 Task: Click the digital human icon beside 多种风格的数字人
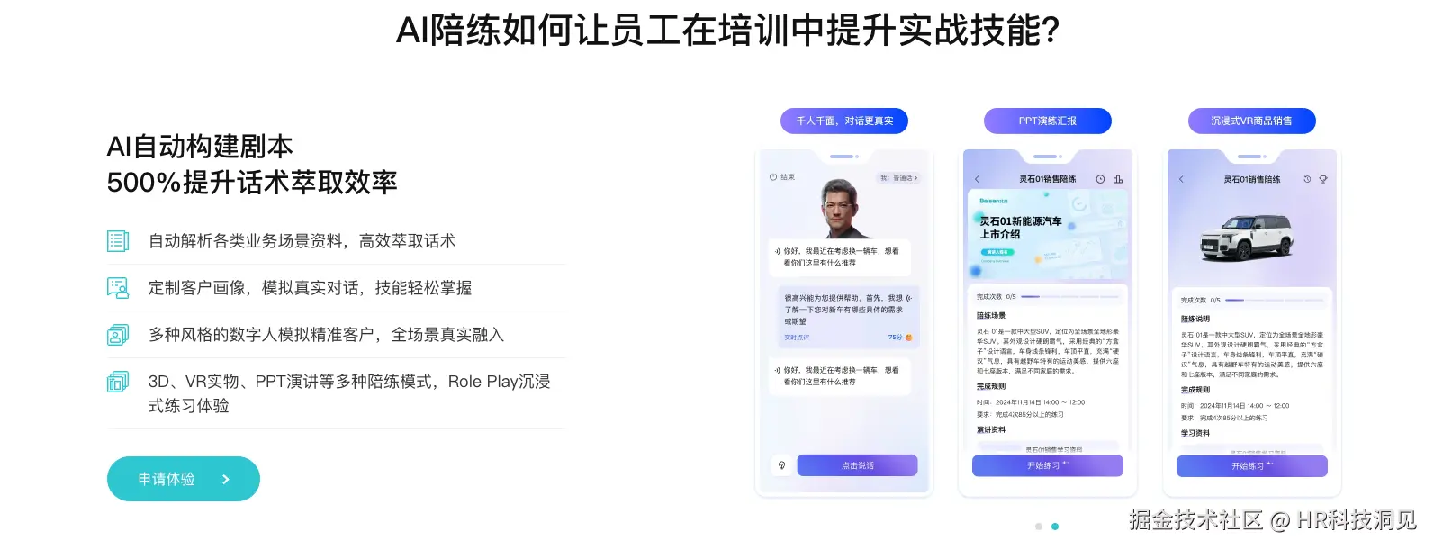[118, 335]
